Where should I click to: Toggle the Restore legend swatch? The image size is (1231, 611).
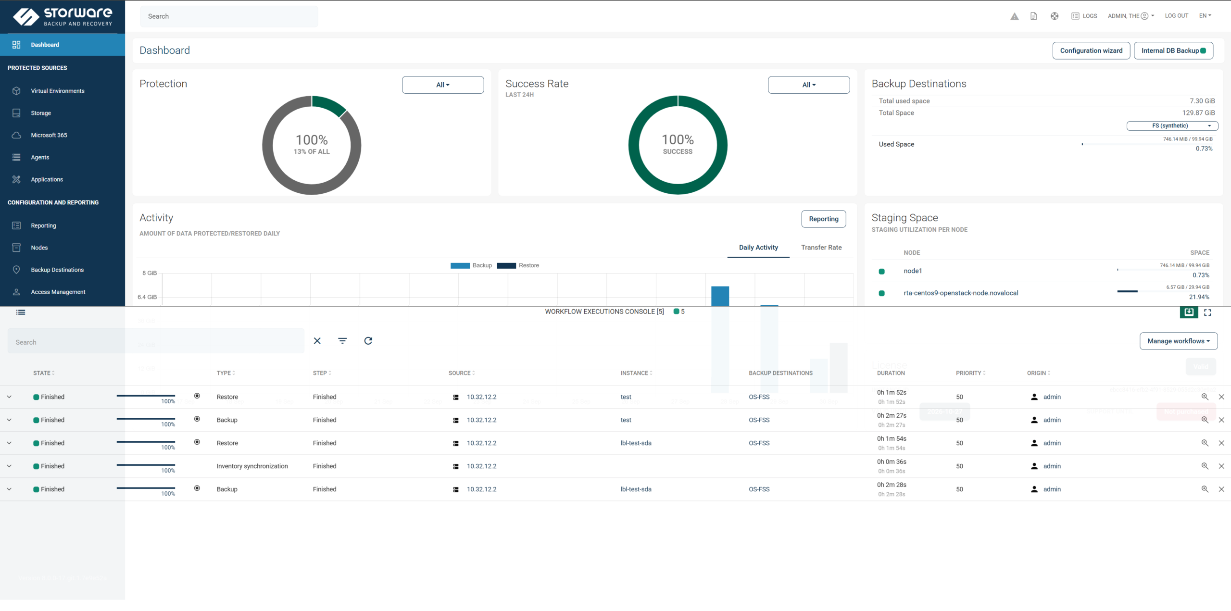click(x=506, y=265)
